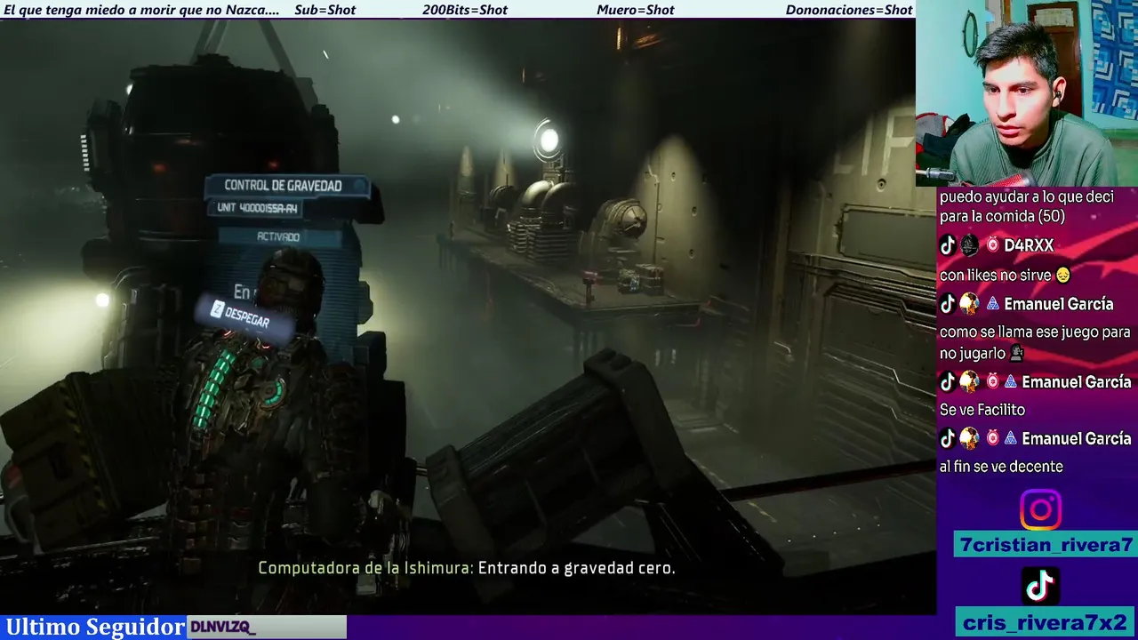
Task: Click 'Muero=Shot' in the top banner
Action: point(635,10)
